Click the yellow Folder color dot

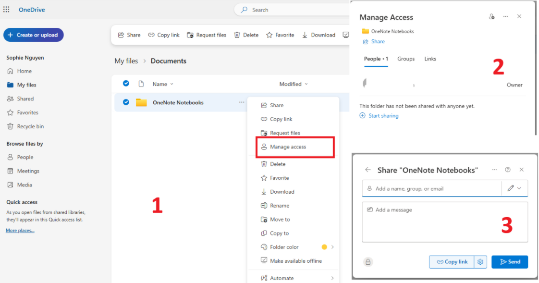(x=324, y=247)
